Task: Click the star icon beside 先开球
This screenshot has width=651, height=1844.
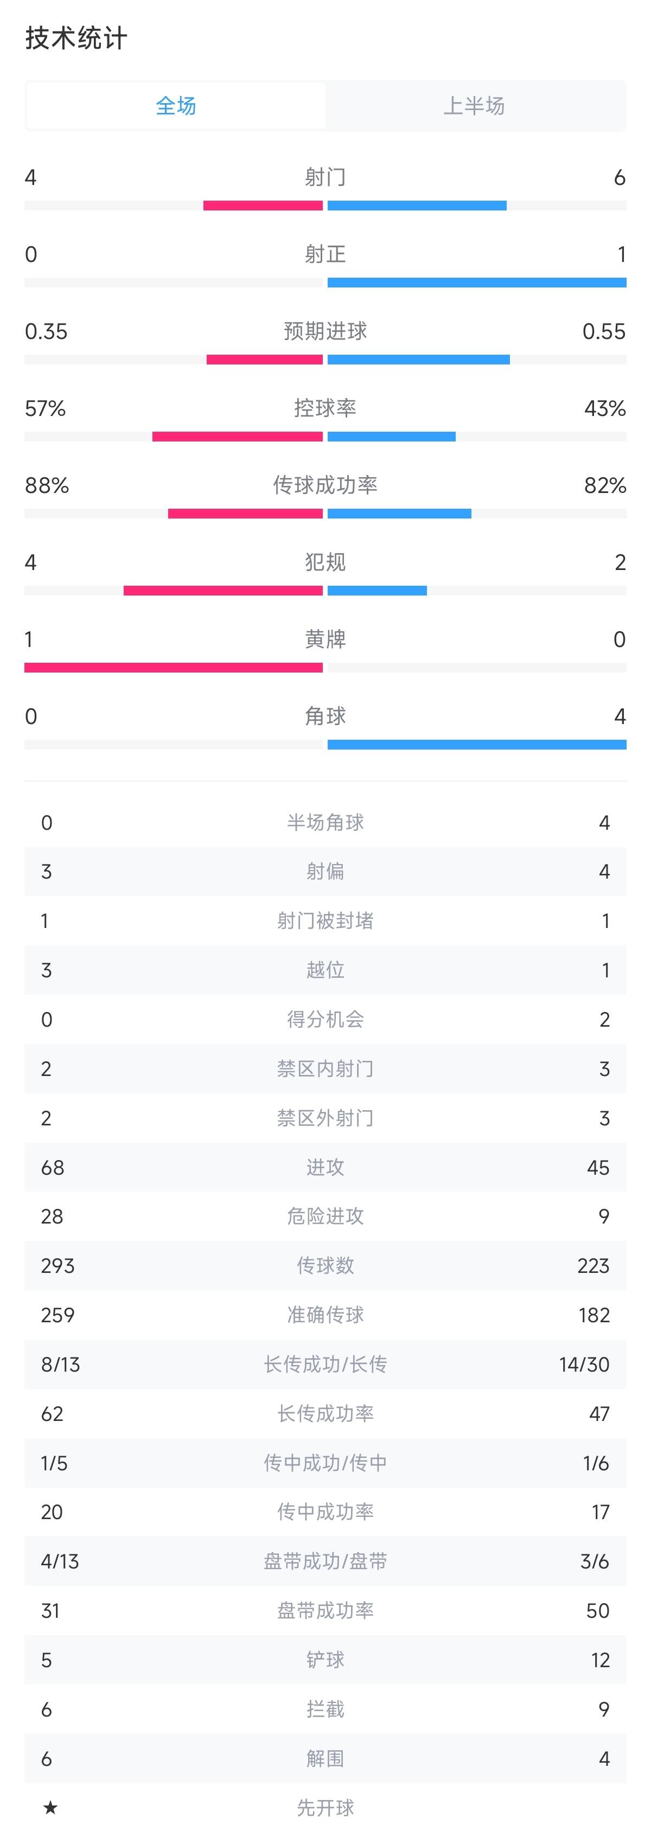Action: pos(50,1808)
